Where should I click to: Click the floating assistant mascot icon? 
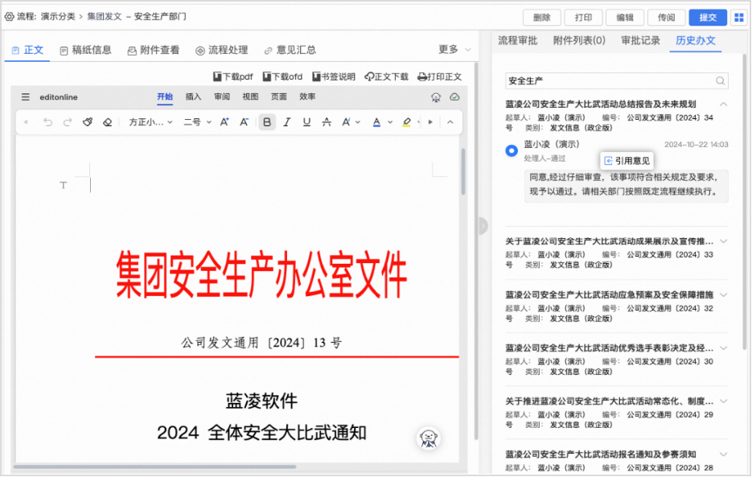click(x=429, y=438)
